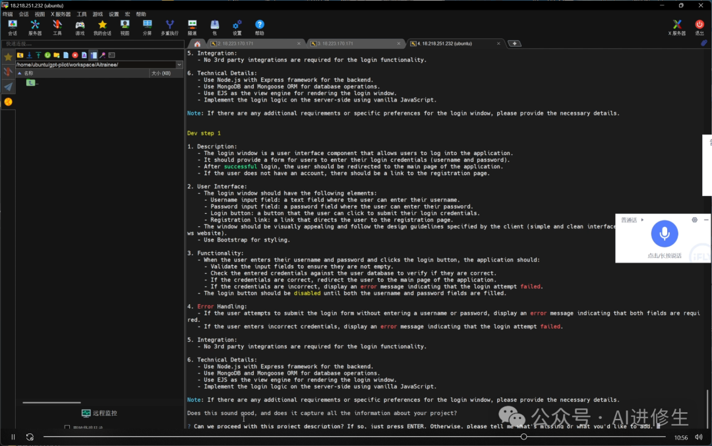Click the 帮助 blue question-mark icon
The height and width of the screenshot is (446, 712).
pyautogui.click(x=259, y=27)
